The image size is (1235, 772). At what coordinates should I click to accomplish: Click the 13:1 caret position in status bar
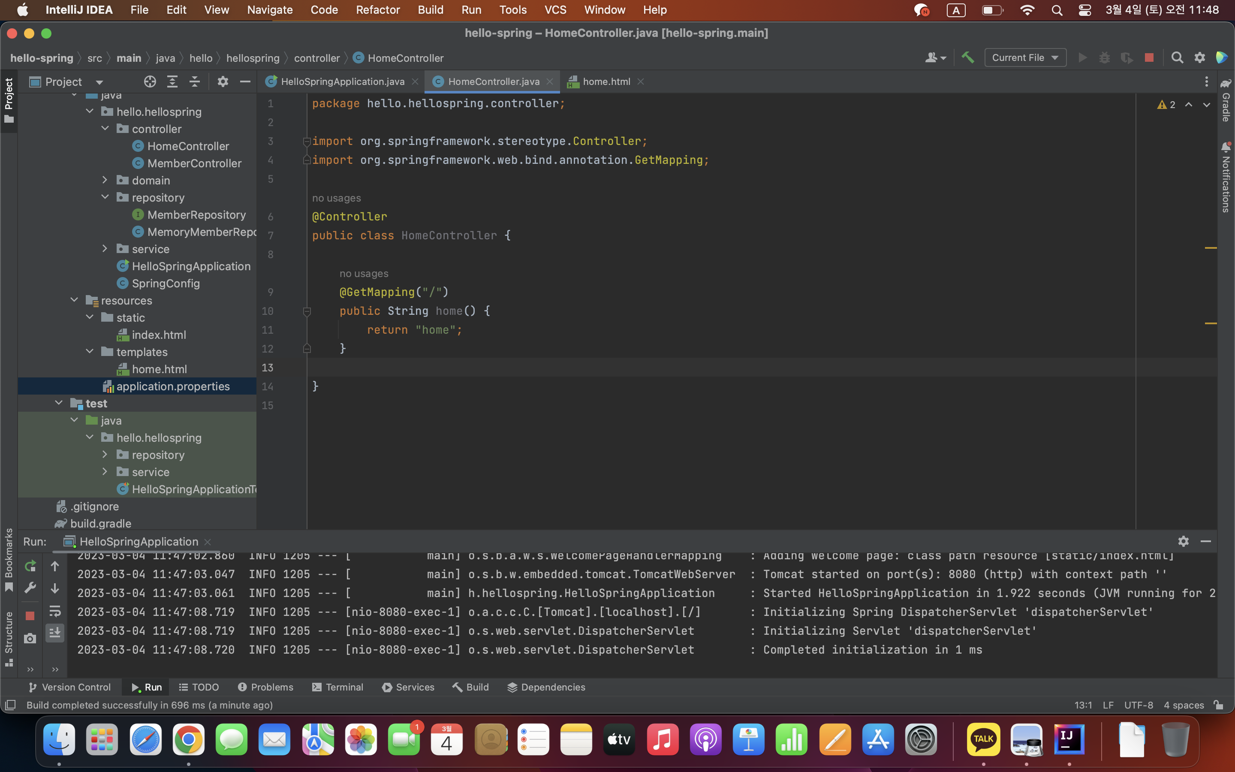[x=1083, y=705]
